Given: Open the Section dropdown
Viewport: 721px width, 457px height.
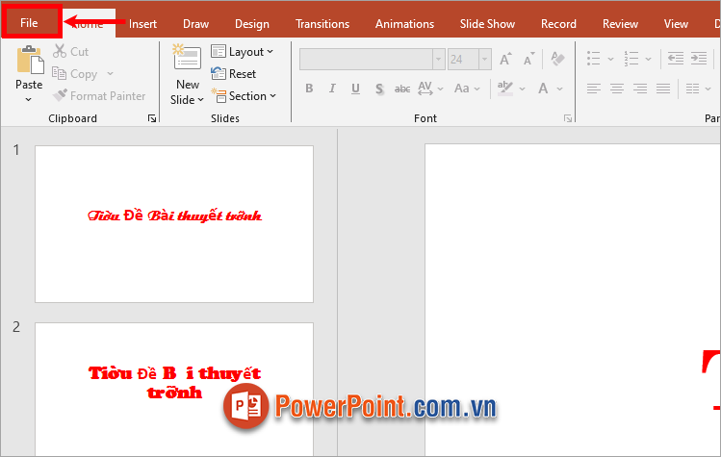Looking at the screenshot, I should point(244,95).
